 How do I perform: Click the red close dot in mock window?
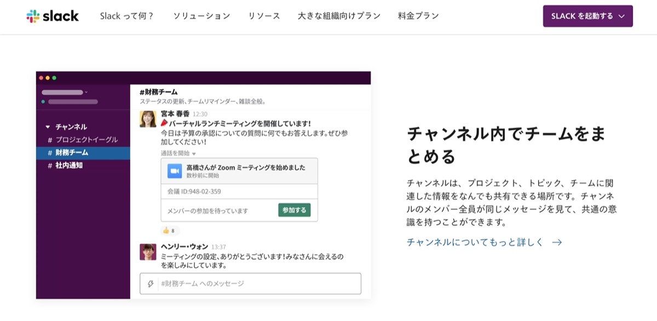pyautogui.click(x=41, y=78)
